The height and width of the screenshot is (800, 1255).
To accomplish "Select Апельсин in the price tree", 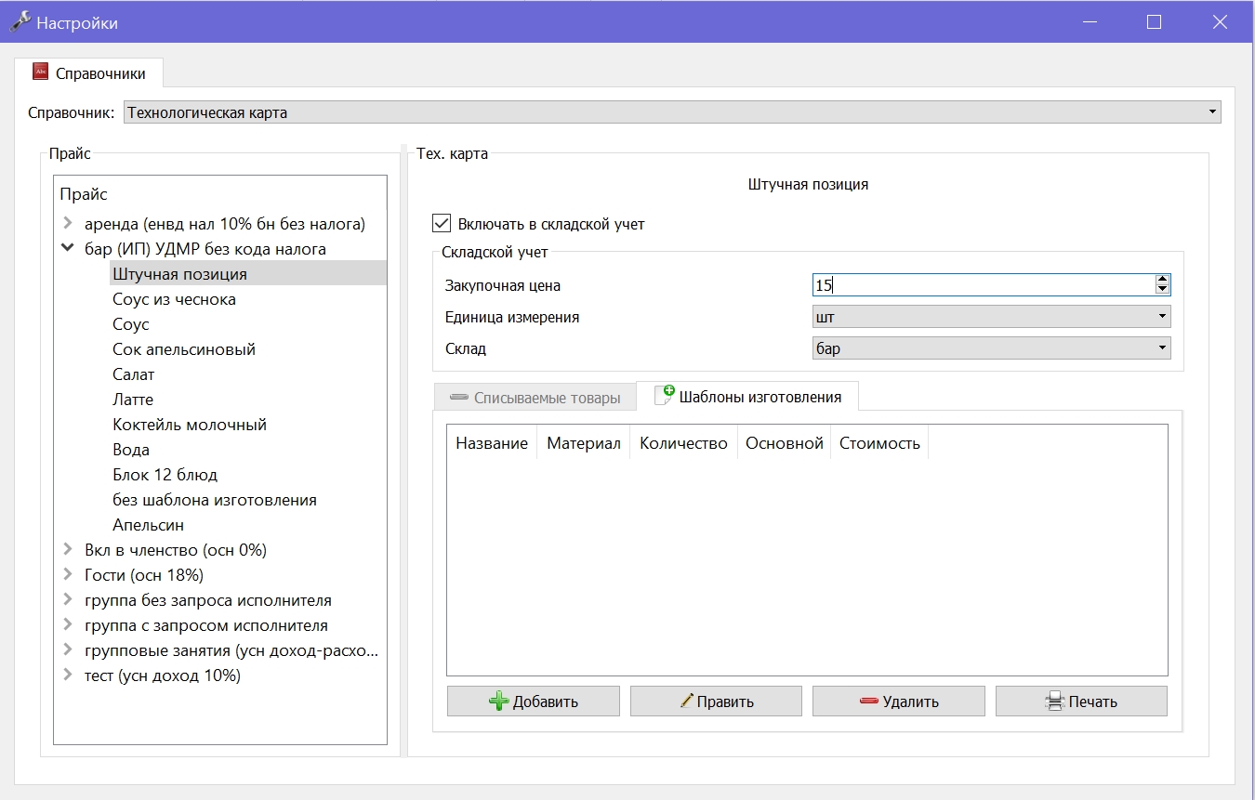I will click(149, 525).
